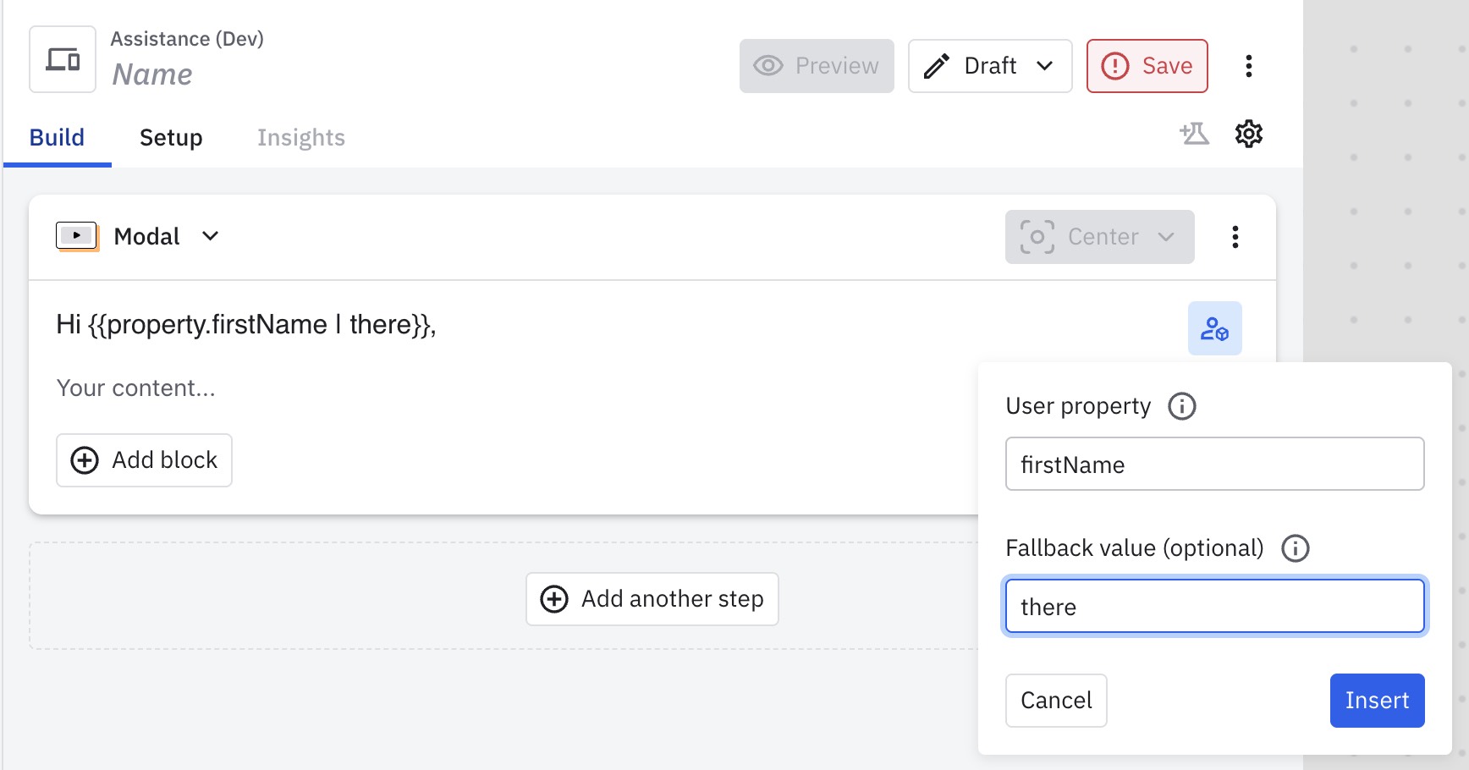The image size is (1469, 770).
Task: Click Add another step
Action: (x=652, y=599)
